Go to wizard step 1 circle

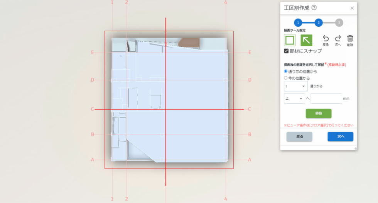tap(298, 23)
